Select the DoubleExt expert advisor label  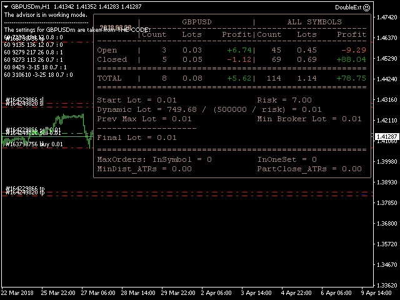pyautogui.click(x=347, y=7)
